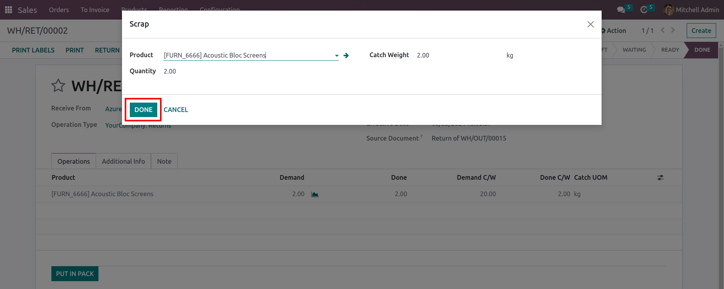Click the Quantity value 2.00

[170, 71]
